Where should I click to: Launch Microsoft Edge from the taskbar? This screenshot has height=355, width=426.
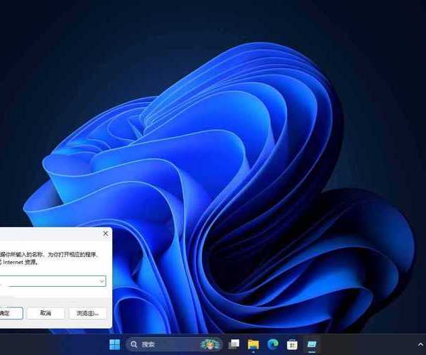tap(273, 344)
